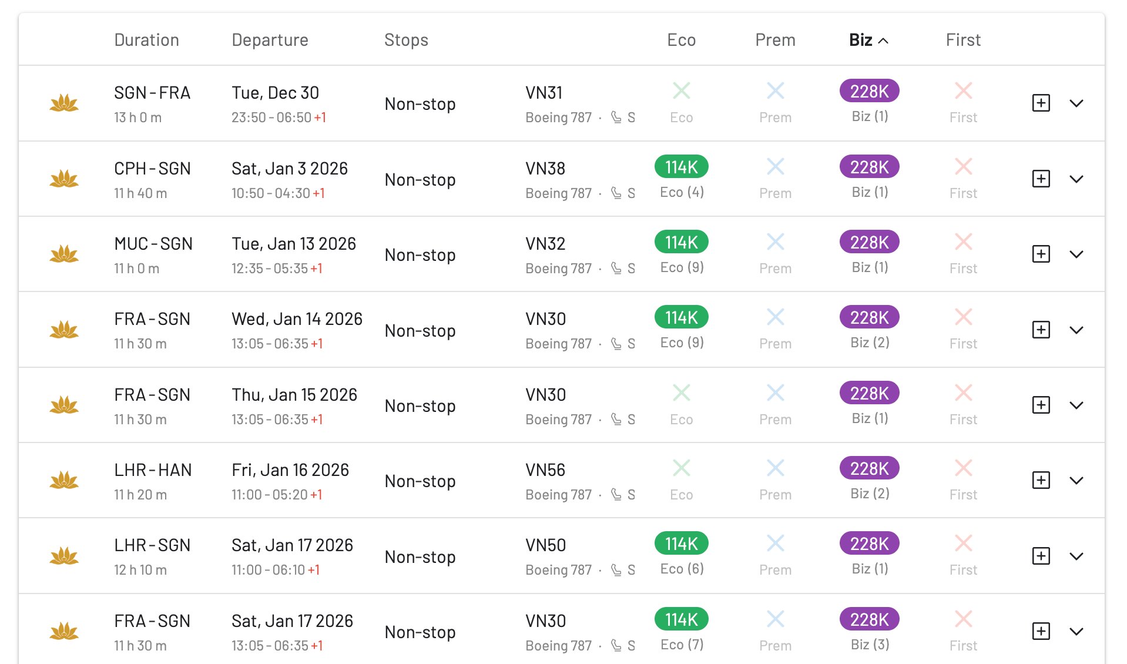Expand the LHR-SGN Jan 17 flight row
The width and height of the screenshot is (1127, 664).
(1078, 556)
